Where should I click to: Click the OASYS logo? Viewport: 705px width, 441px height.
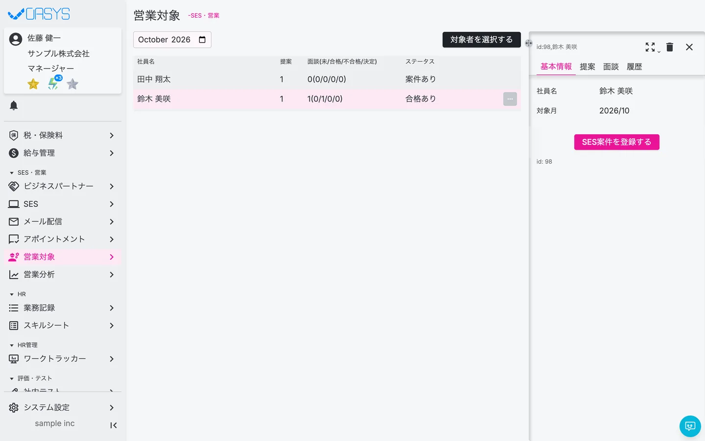pyautogui.click(x=39, y=14)
